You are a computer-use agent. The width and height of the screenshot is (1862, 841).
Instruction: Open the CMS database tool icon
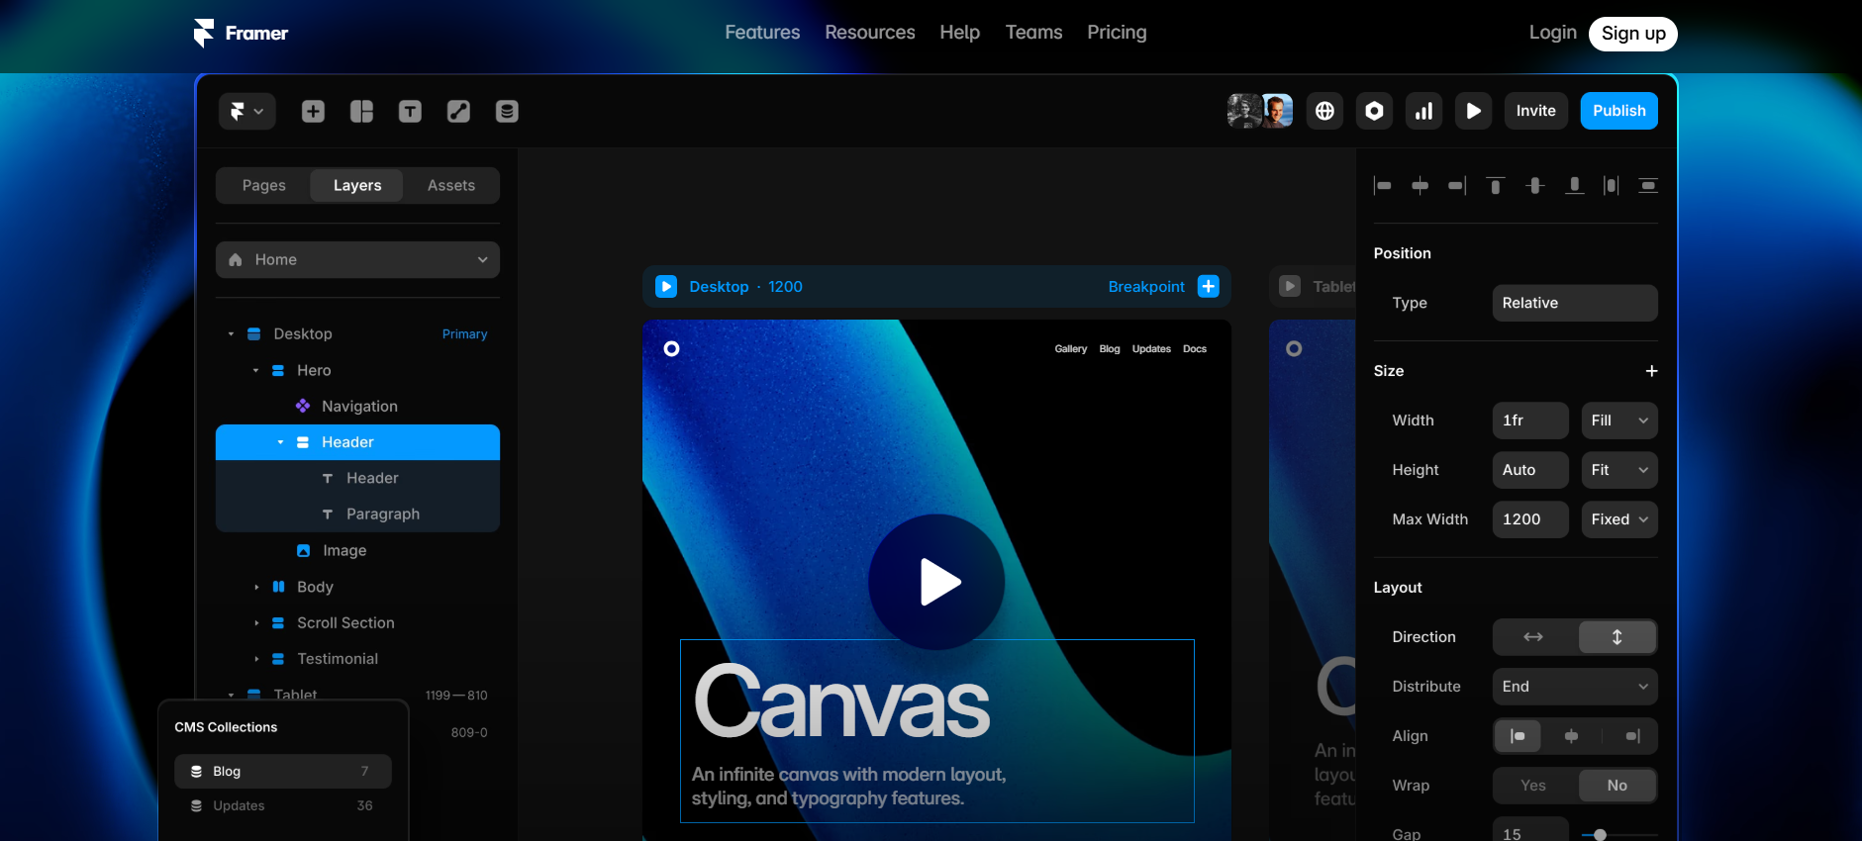tap(507, 112)
